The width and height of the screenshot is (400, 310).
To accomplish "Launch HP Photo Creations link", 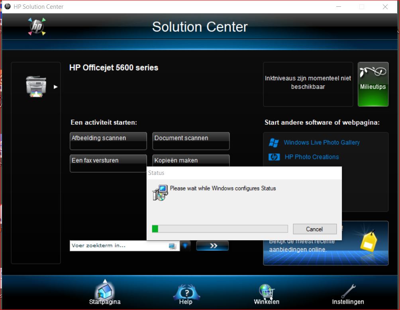I will click(x=312, y=157).
